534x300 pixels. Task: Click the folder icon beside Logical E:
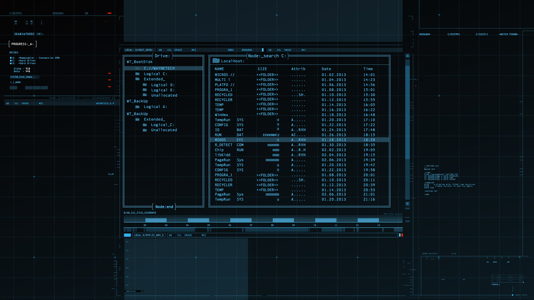tap(145, 90)
